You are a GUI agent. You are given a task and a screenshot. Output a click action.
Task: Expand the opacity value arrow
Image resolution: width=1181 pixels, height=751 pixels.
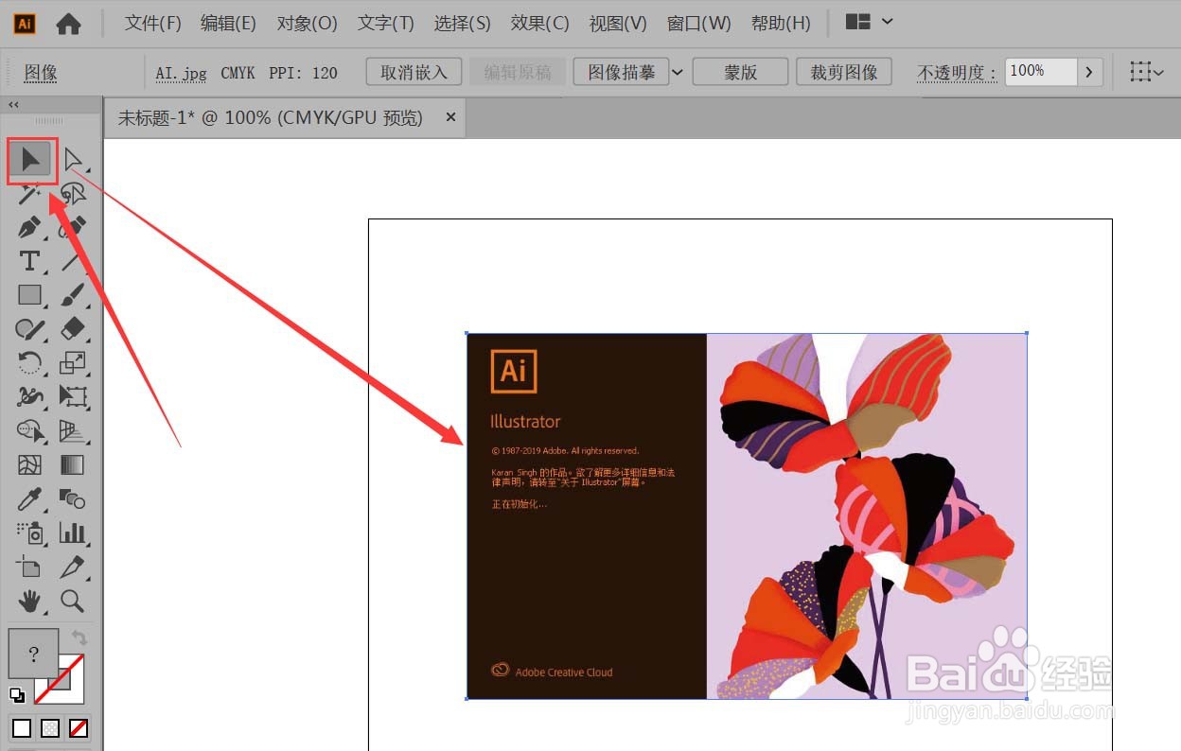coord(1090,72)
